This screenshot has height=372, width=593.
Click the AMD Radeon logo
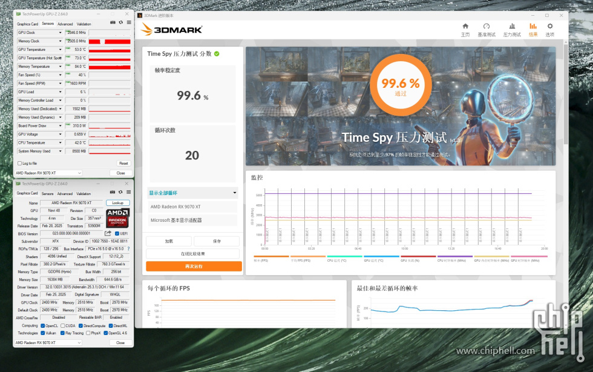point(117,218)
